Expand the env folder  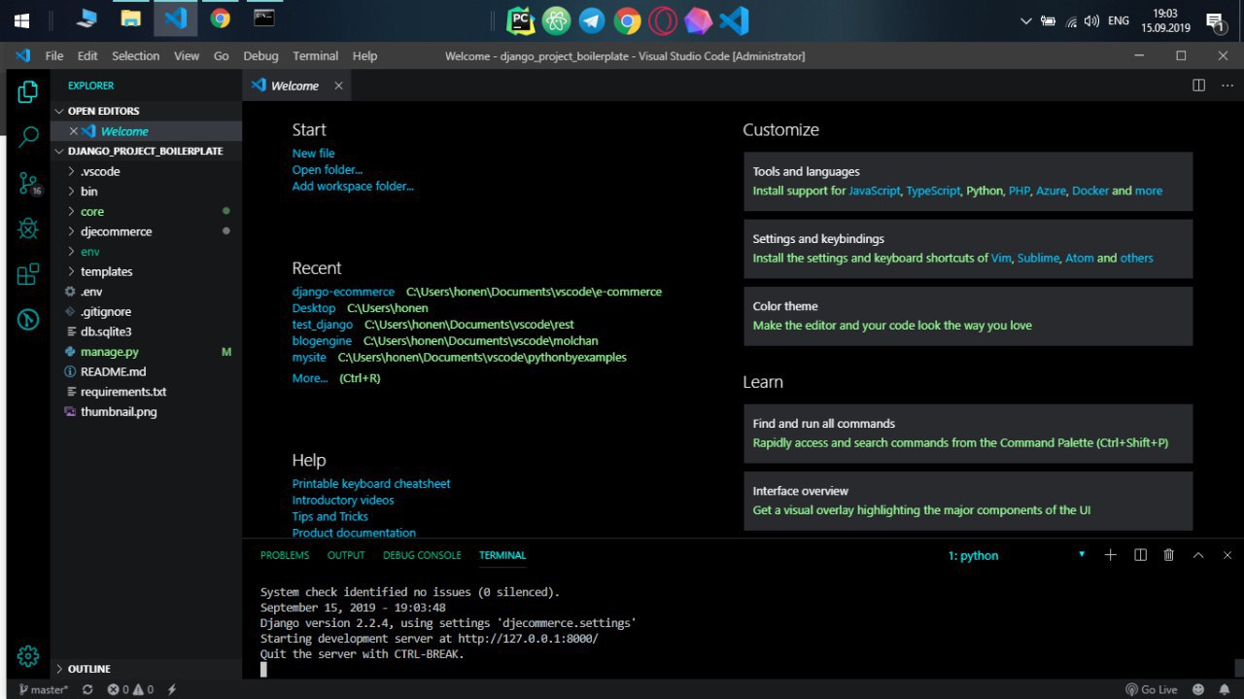[147, 252]
